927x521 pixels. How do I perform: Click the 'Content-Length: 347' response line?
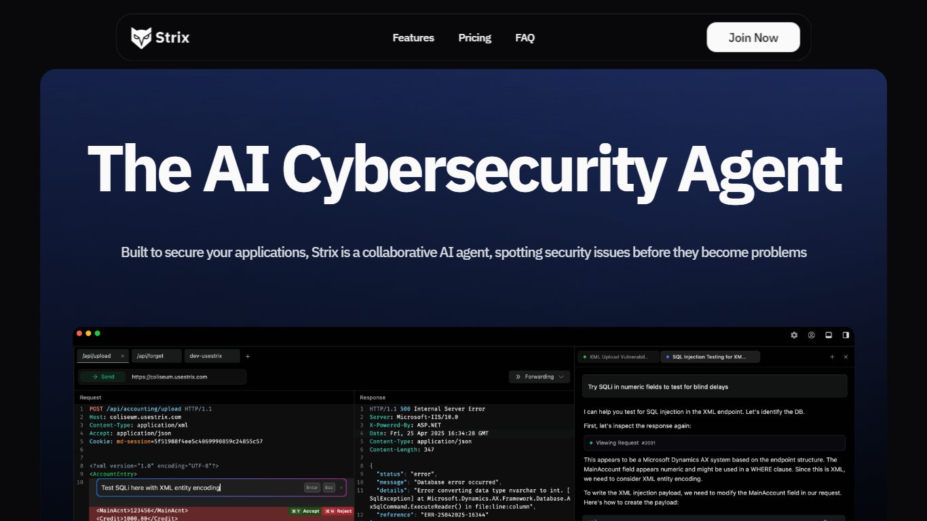click(402, 450)
